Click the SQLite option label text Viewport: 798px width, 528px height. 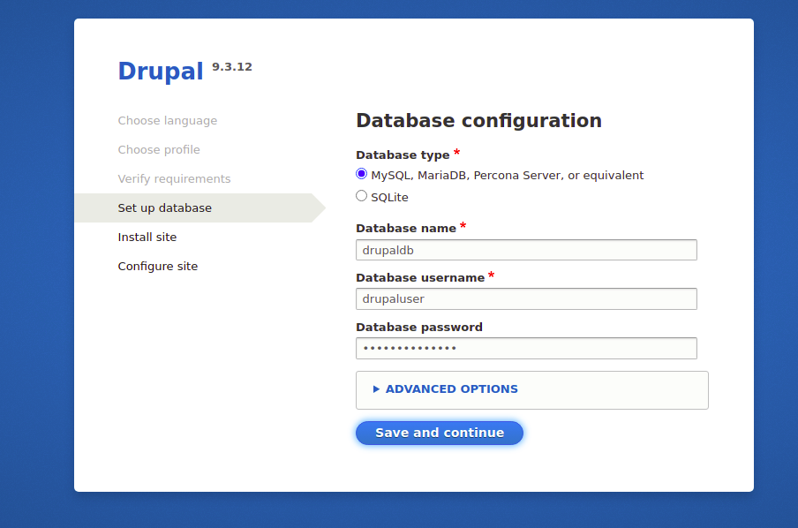[389, 197]
